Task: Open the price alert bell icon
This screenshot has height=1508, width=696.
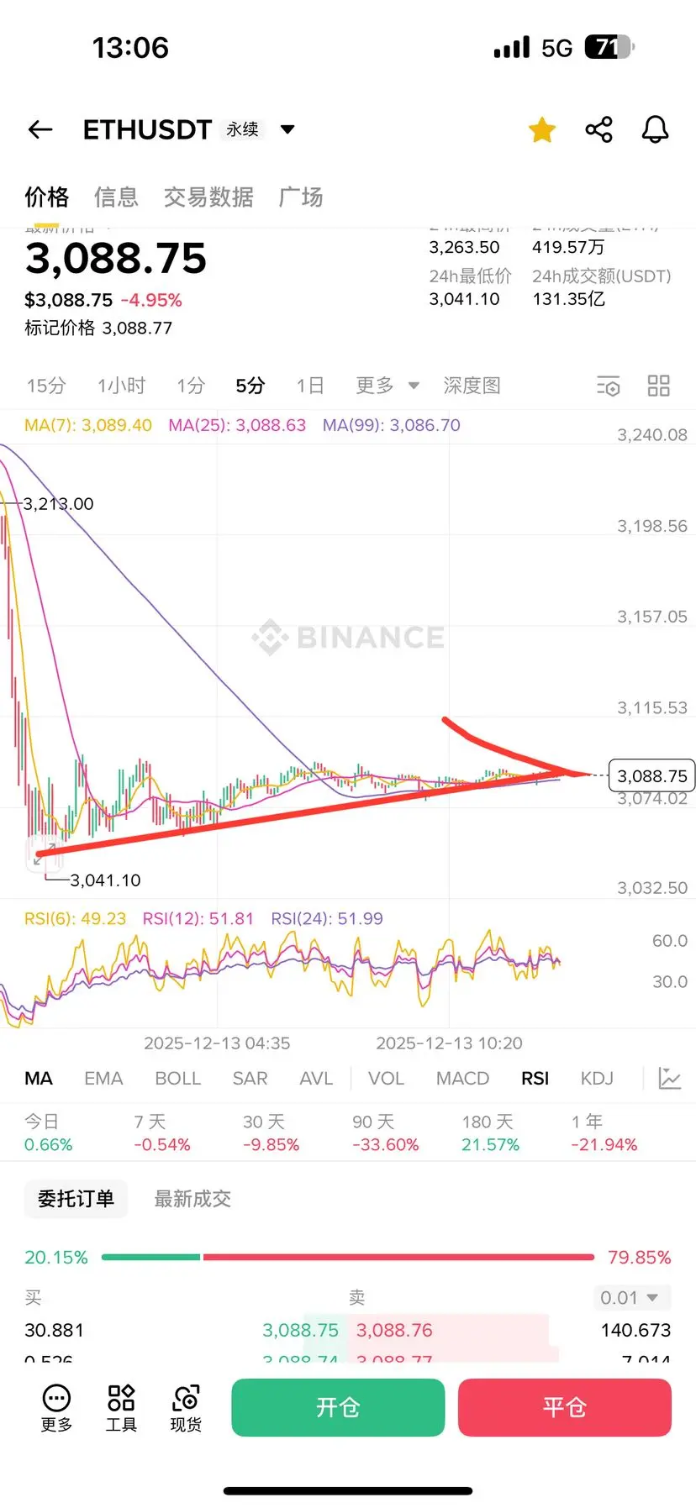Action: (655, 129)
